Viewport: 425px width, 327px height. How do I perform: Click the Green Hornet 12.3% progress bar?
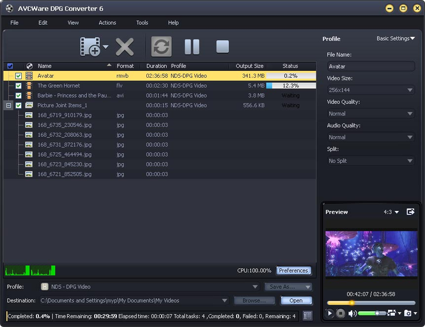pyautogui.click(x=291, y=85)
